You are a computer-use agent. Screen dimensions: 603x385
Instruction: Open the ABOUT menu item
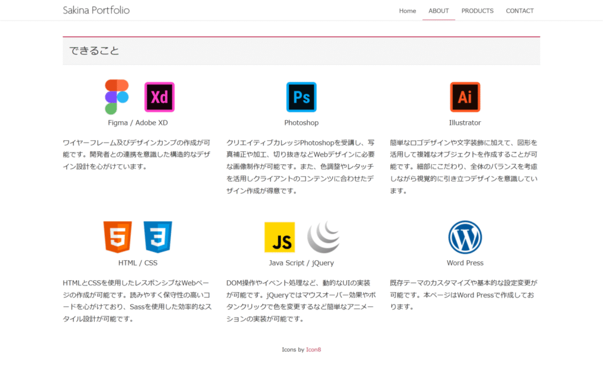tap(439, 11)
